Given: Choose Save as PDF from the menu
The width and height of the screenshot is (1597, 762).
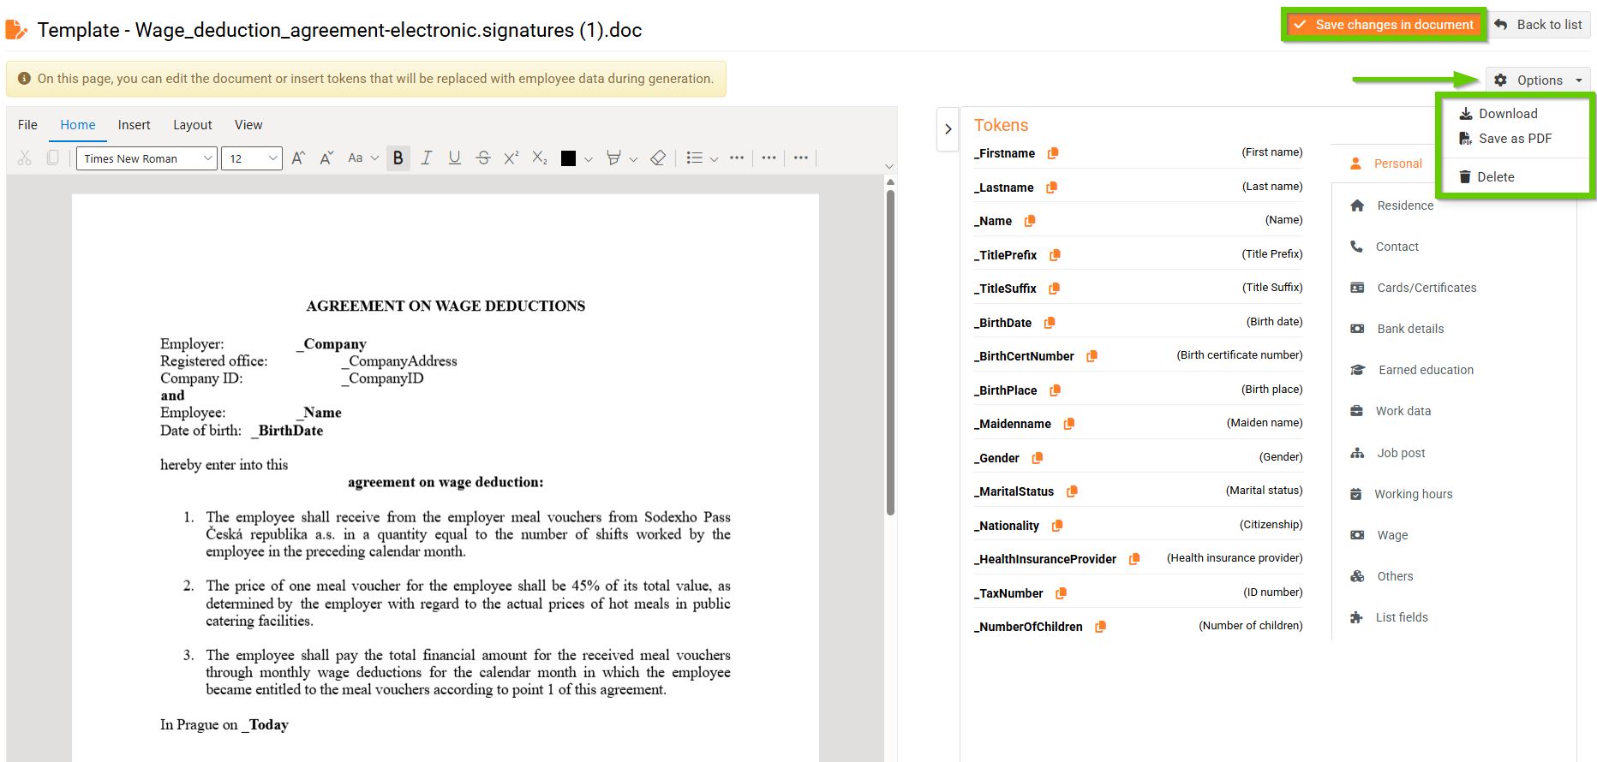Looking at the screenshot, I should (1514, 139).
